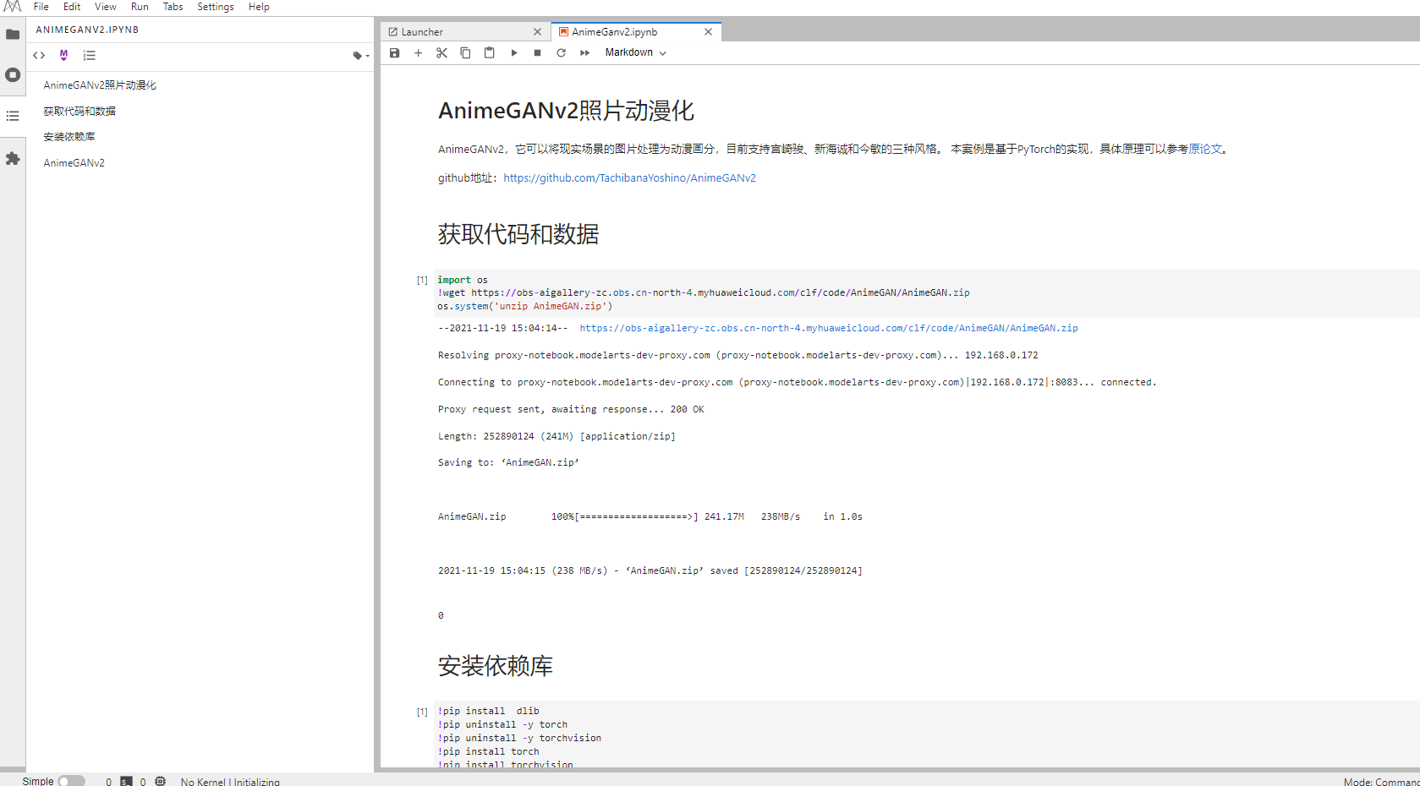The height and width of the screenshot is (786, 1420).
Task: Save the notebook with the toolbar save icon
Action: point(394,52)
